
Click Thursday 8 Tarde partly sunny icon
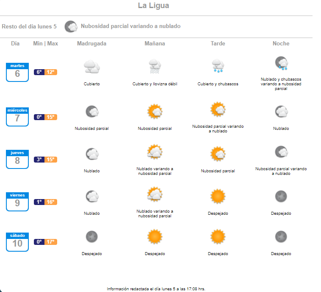(218, 154)
